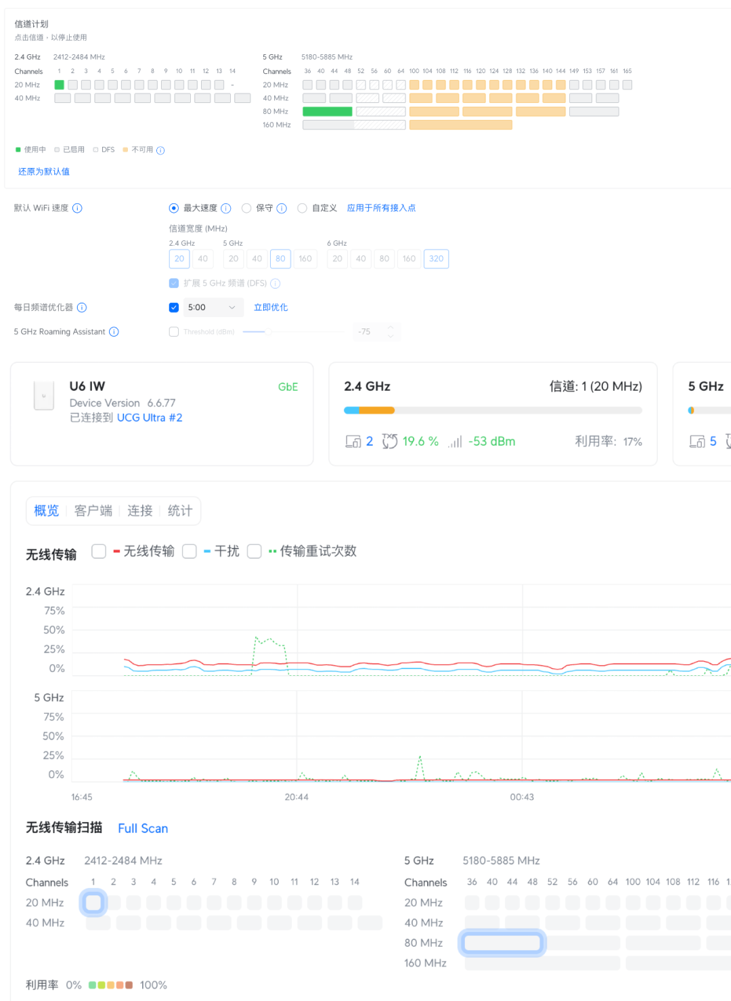Click the signal strength icon beside -53 dBm
Image resolution: width=731 pixels, height=1001 pixels.
pos(455,442)
